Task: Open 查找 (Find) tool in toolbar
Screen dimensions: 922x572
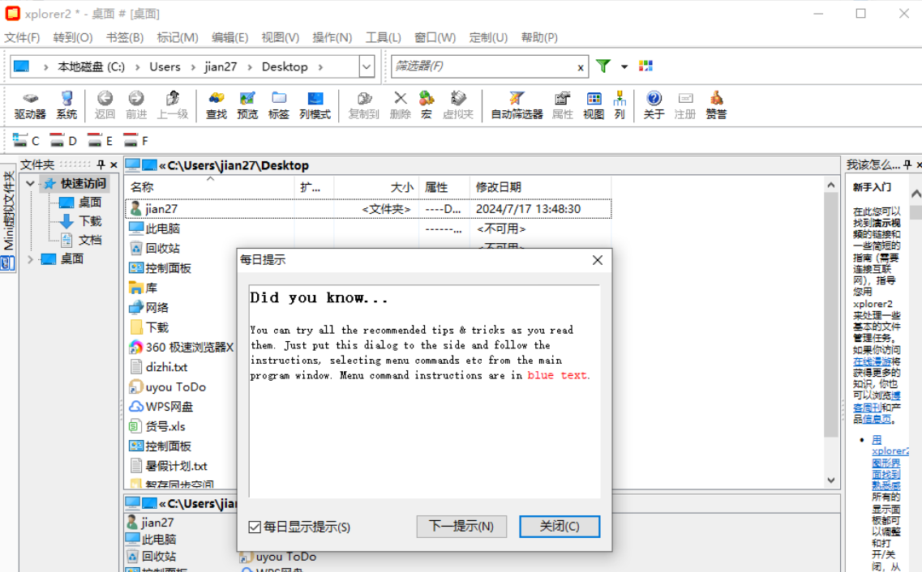Action: click(x=217, y=105)
